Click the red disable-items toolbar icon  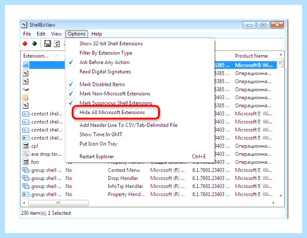(25, 44)
